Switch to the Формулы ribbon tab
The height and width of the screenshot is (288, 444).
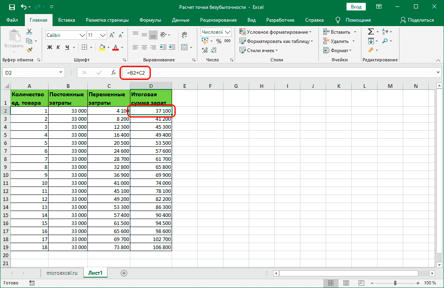150,20
